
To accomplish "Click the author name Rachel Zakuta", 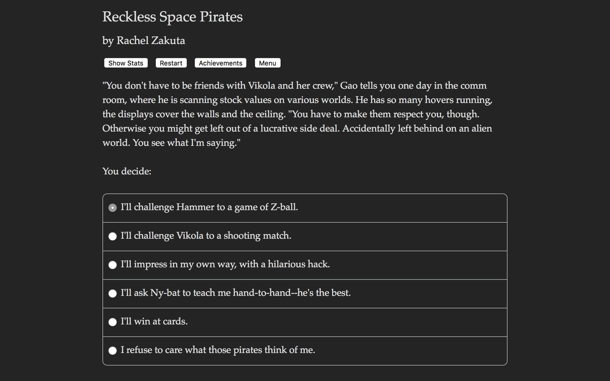I will [x=143, y=40].
